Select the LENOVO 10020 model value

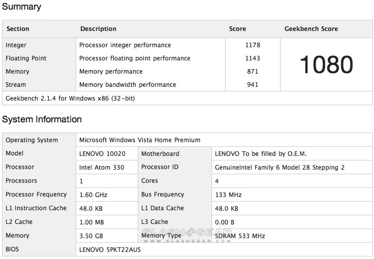[x=101, y=153]
